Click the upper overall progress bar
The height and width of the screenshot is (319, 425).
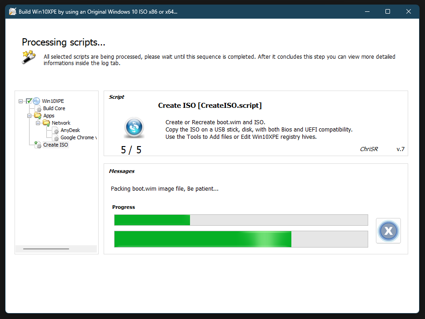point(241,220)
